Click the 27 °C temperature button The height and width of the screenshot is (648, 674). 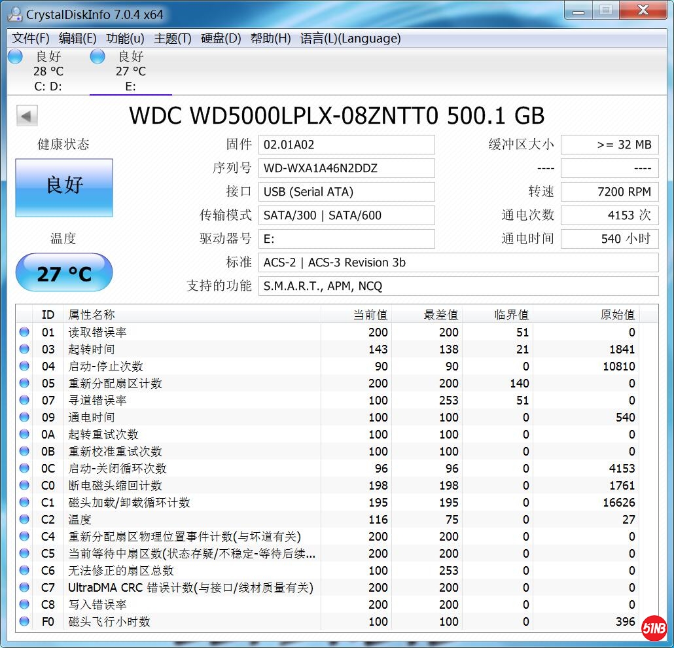click(64, 273)
